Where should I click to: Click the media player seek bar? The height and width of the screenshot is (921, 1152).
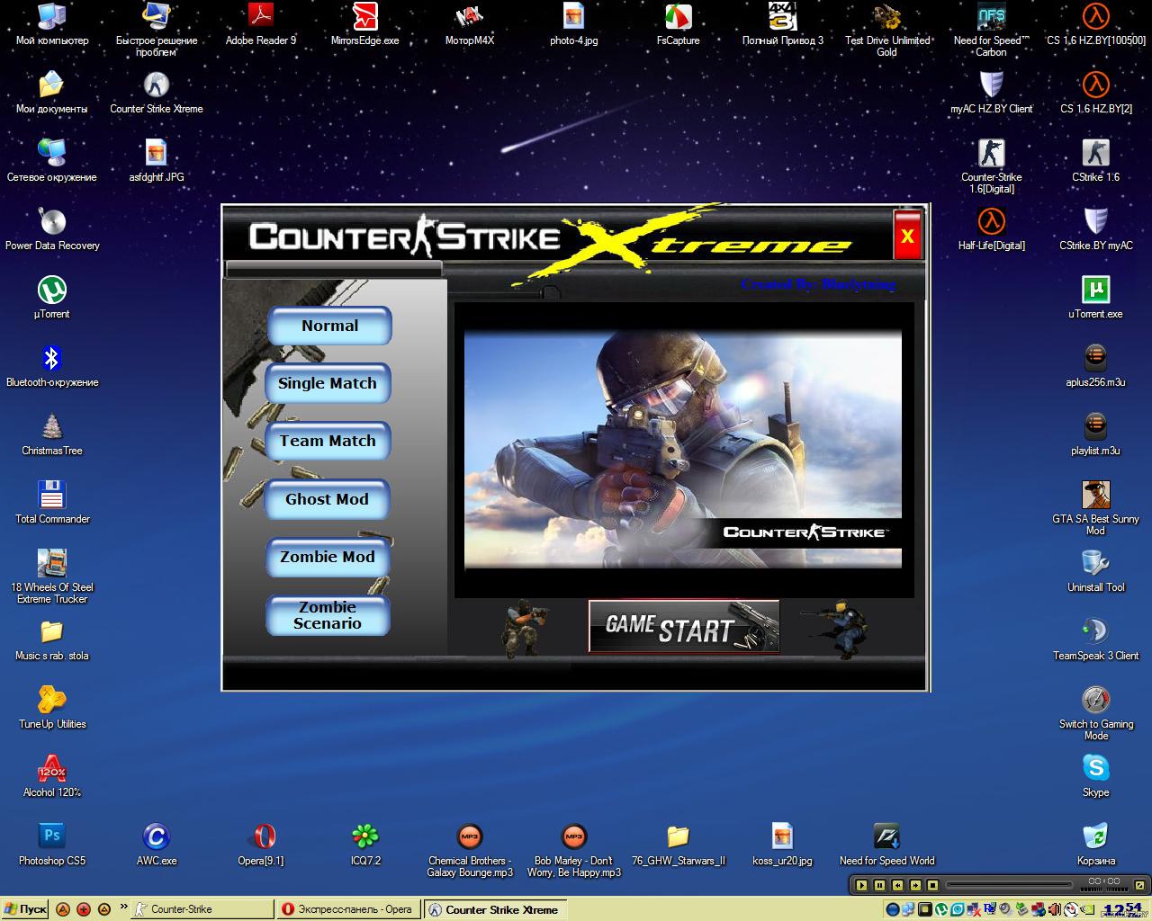click(x=1010, y=886)
